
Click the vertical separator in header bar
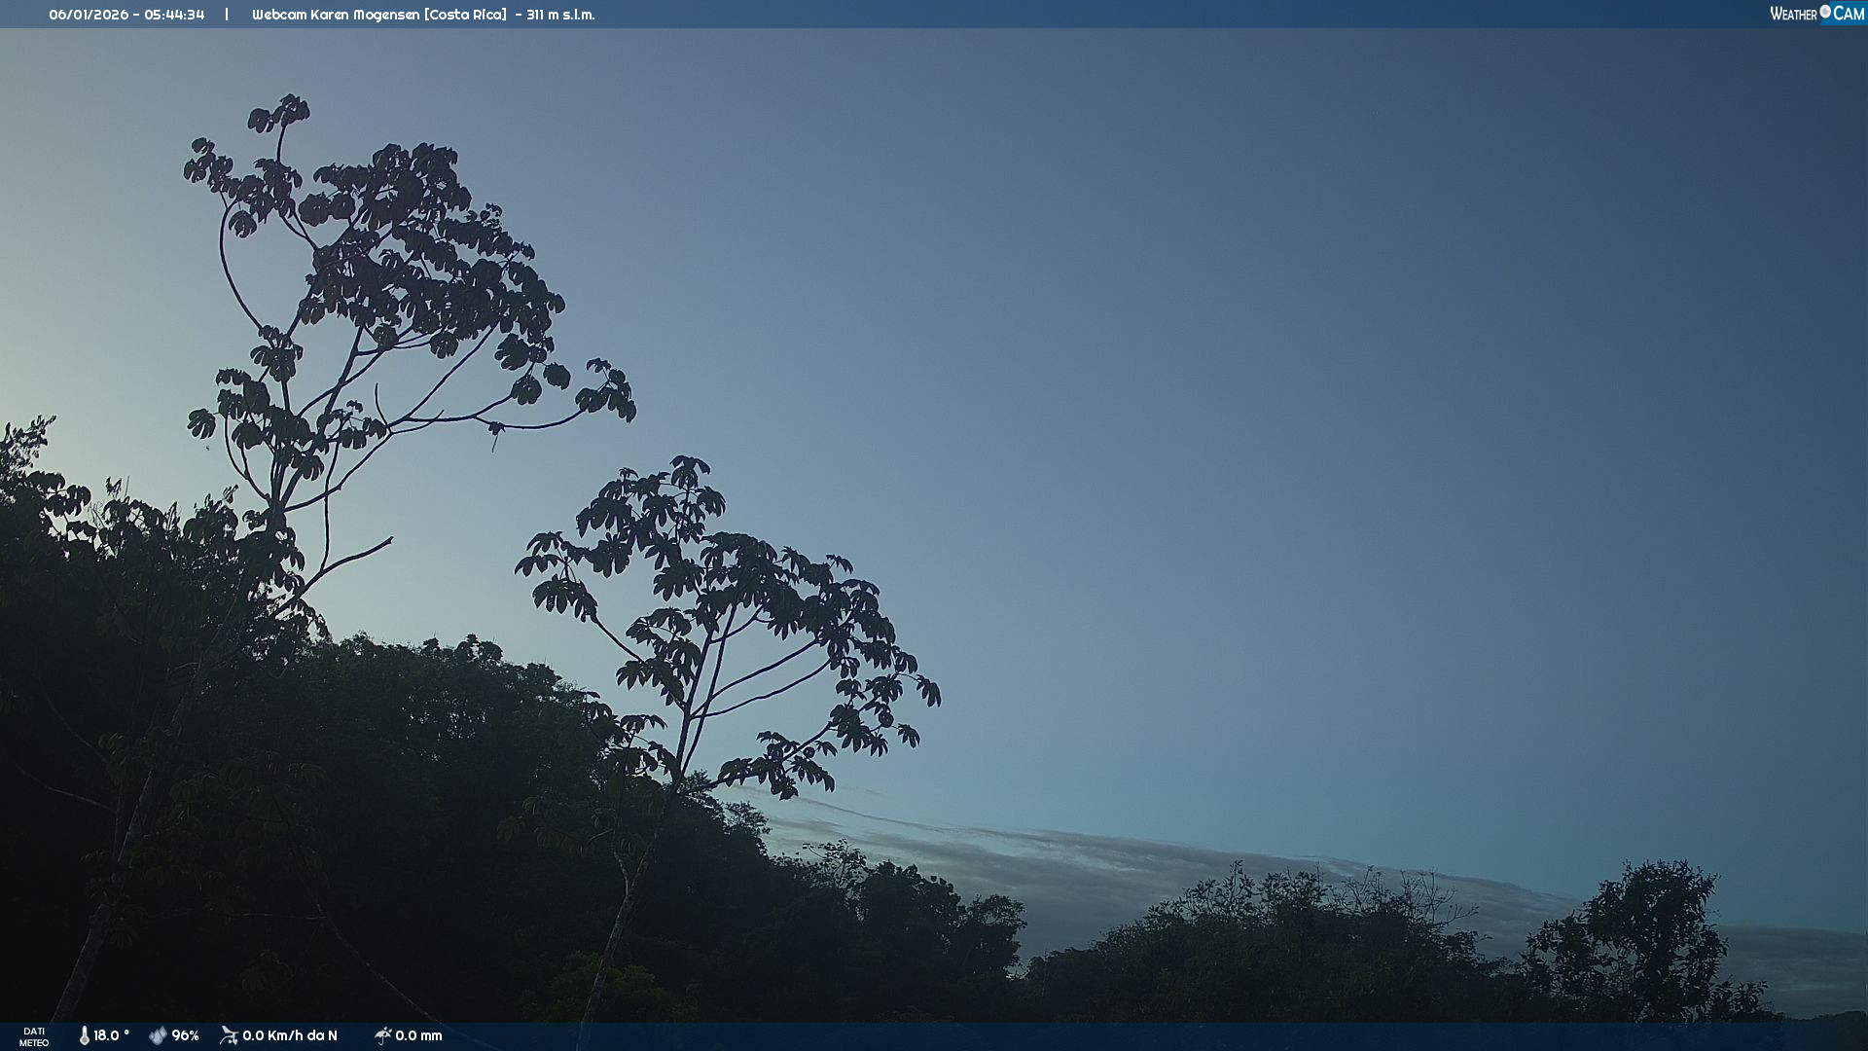[x=227, y=15]
